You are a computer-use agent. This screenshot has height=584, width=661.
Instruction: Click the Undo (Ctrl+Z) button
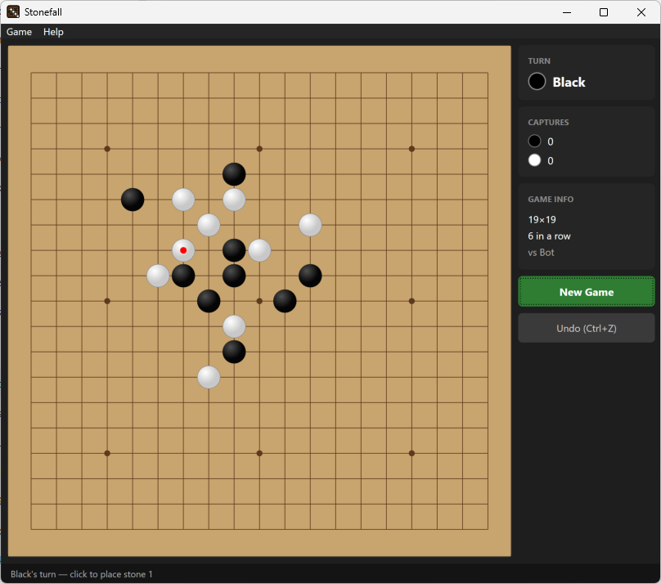586,328
